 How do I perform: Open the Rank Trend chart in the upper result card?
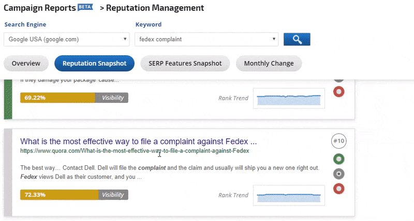pos(289,98)
